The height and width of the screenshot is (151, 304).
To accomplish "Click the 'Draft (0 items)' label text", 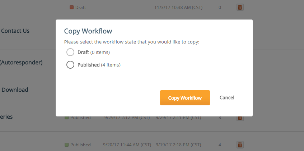I will point(93,52).
